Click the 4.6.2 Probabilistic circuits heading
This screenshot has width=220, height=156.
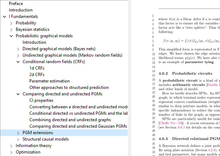pos(185,74)
